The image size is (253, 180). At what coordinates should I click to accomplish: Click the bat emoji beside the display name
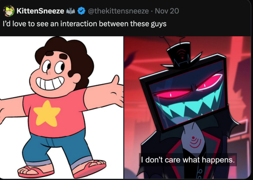[x=71, y=11]
